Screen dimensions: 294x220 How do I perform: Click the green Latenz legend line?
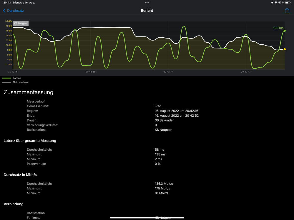point(6,78)
